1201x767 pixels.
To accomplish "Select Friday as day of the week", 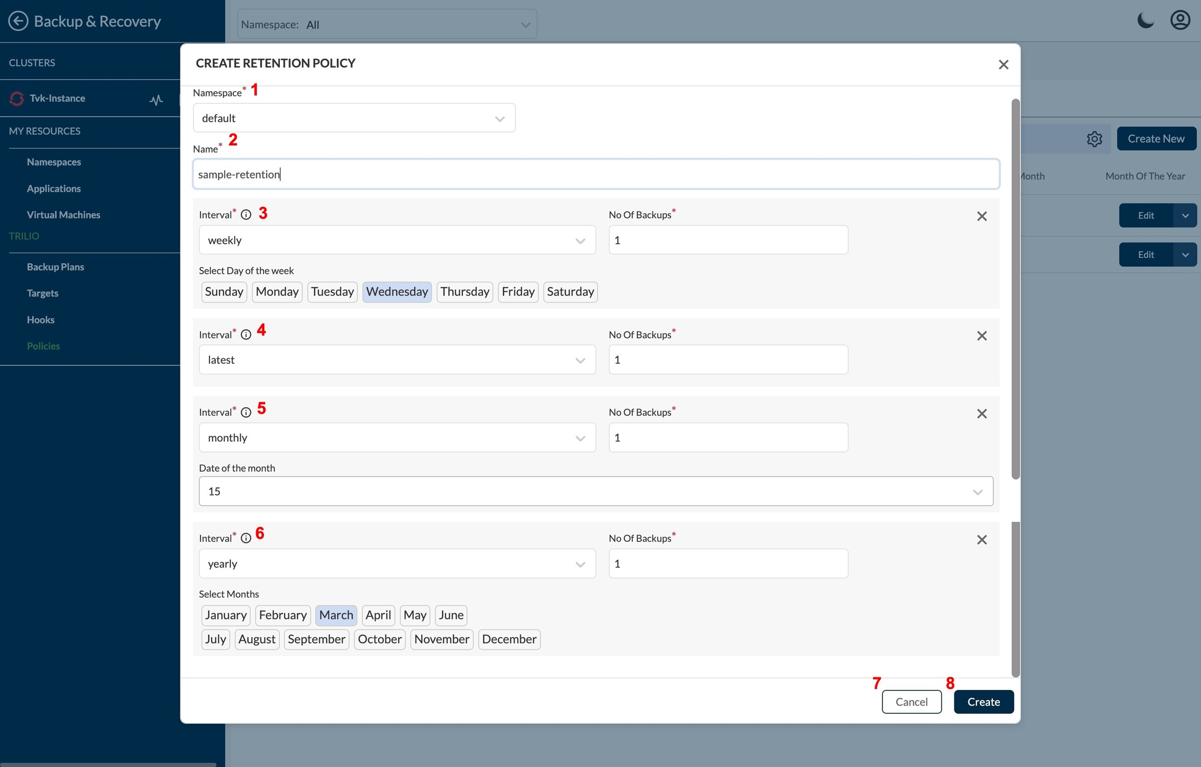I will click(x=518, y=292).
